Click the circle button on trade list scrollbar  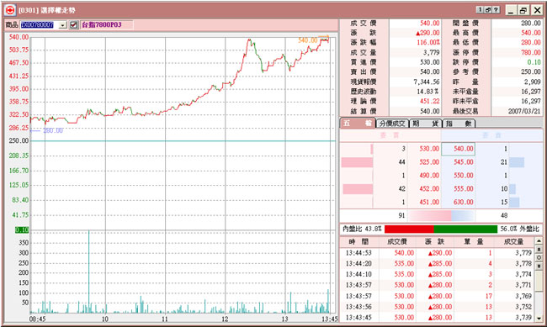pos(539,257)
